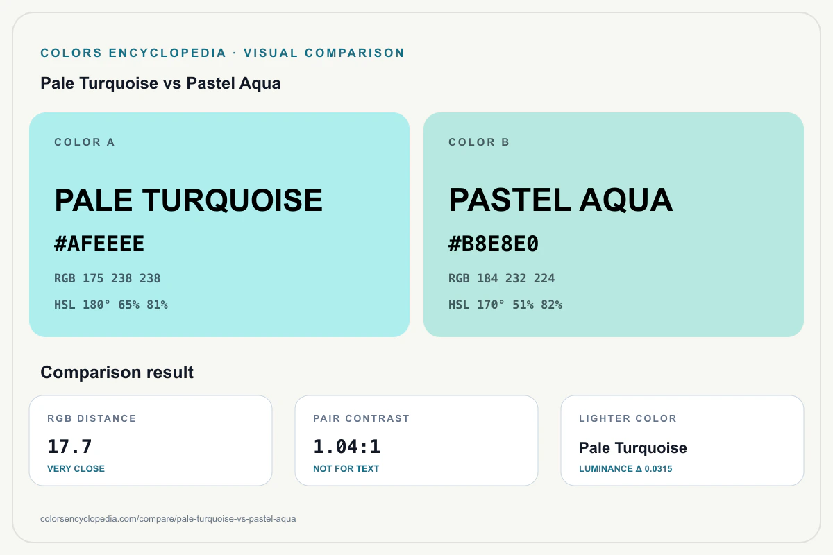
Task: Click the Colors Encyclopedia header text
Action: [133, 53]
